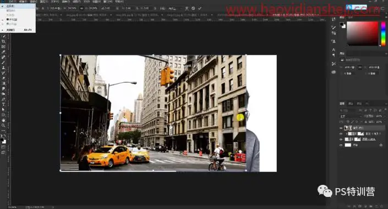This screenshot has width=388, height=209.
Task: Pick a color in the red color field
Action: click(x=362, y=33)
